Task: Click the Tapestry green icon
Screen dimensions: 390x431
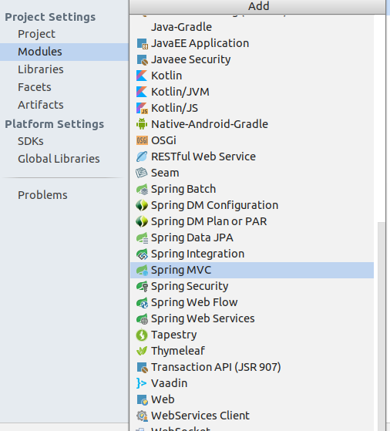Action: coord(142,335)
